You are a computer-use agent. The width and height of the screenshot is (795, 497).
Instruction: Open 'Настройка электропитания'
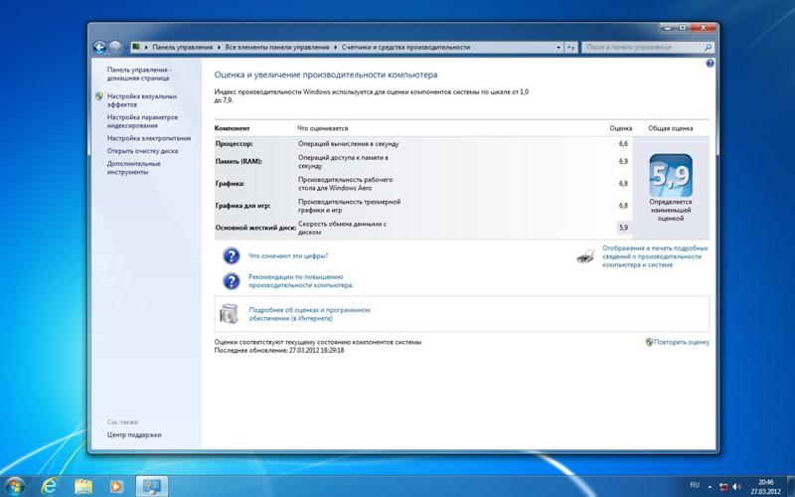(148, 138)
